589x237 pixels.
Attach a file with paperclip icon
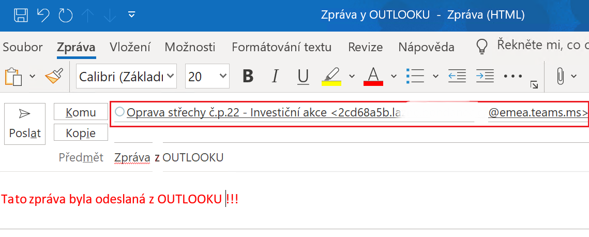point(561,76)
